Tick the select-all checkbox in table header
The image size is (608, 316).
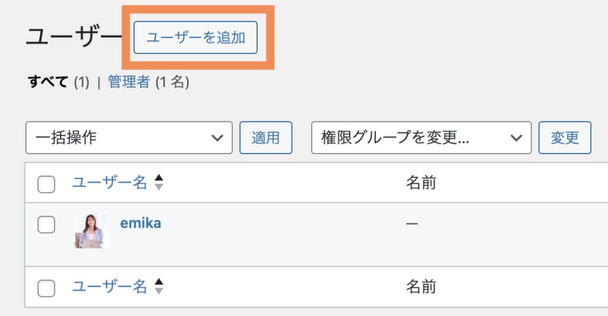pyautogui.click(x=46, y=184)
